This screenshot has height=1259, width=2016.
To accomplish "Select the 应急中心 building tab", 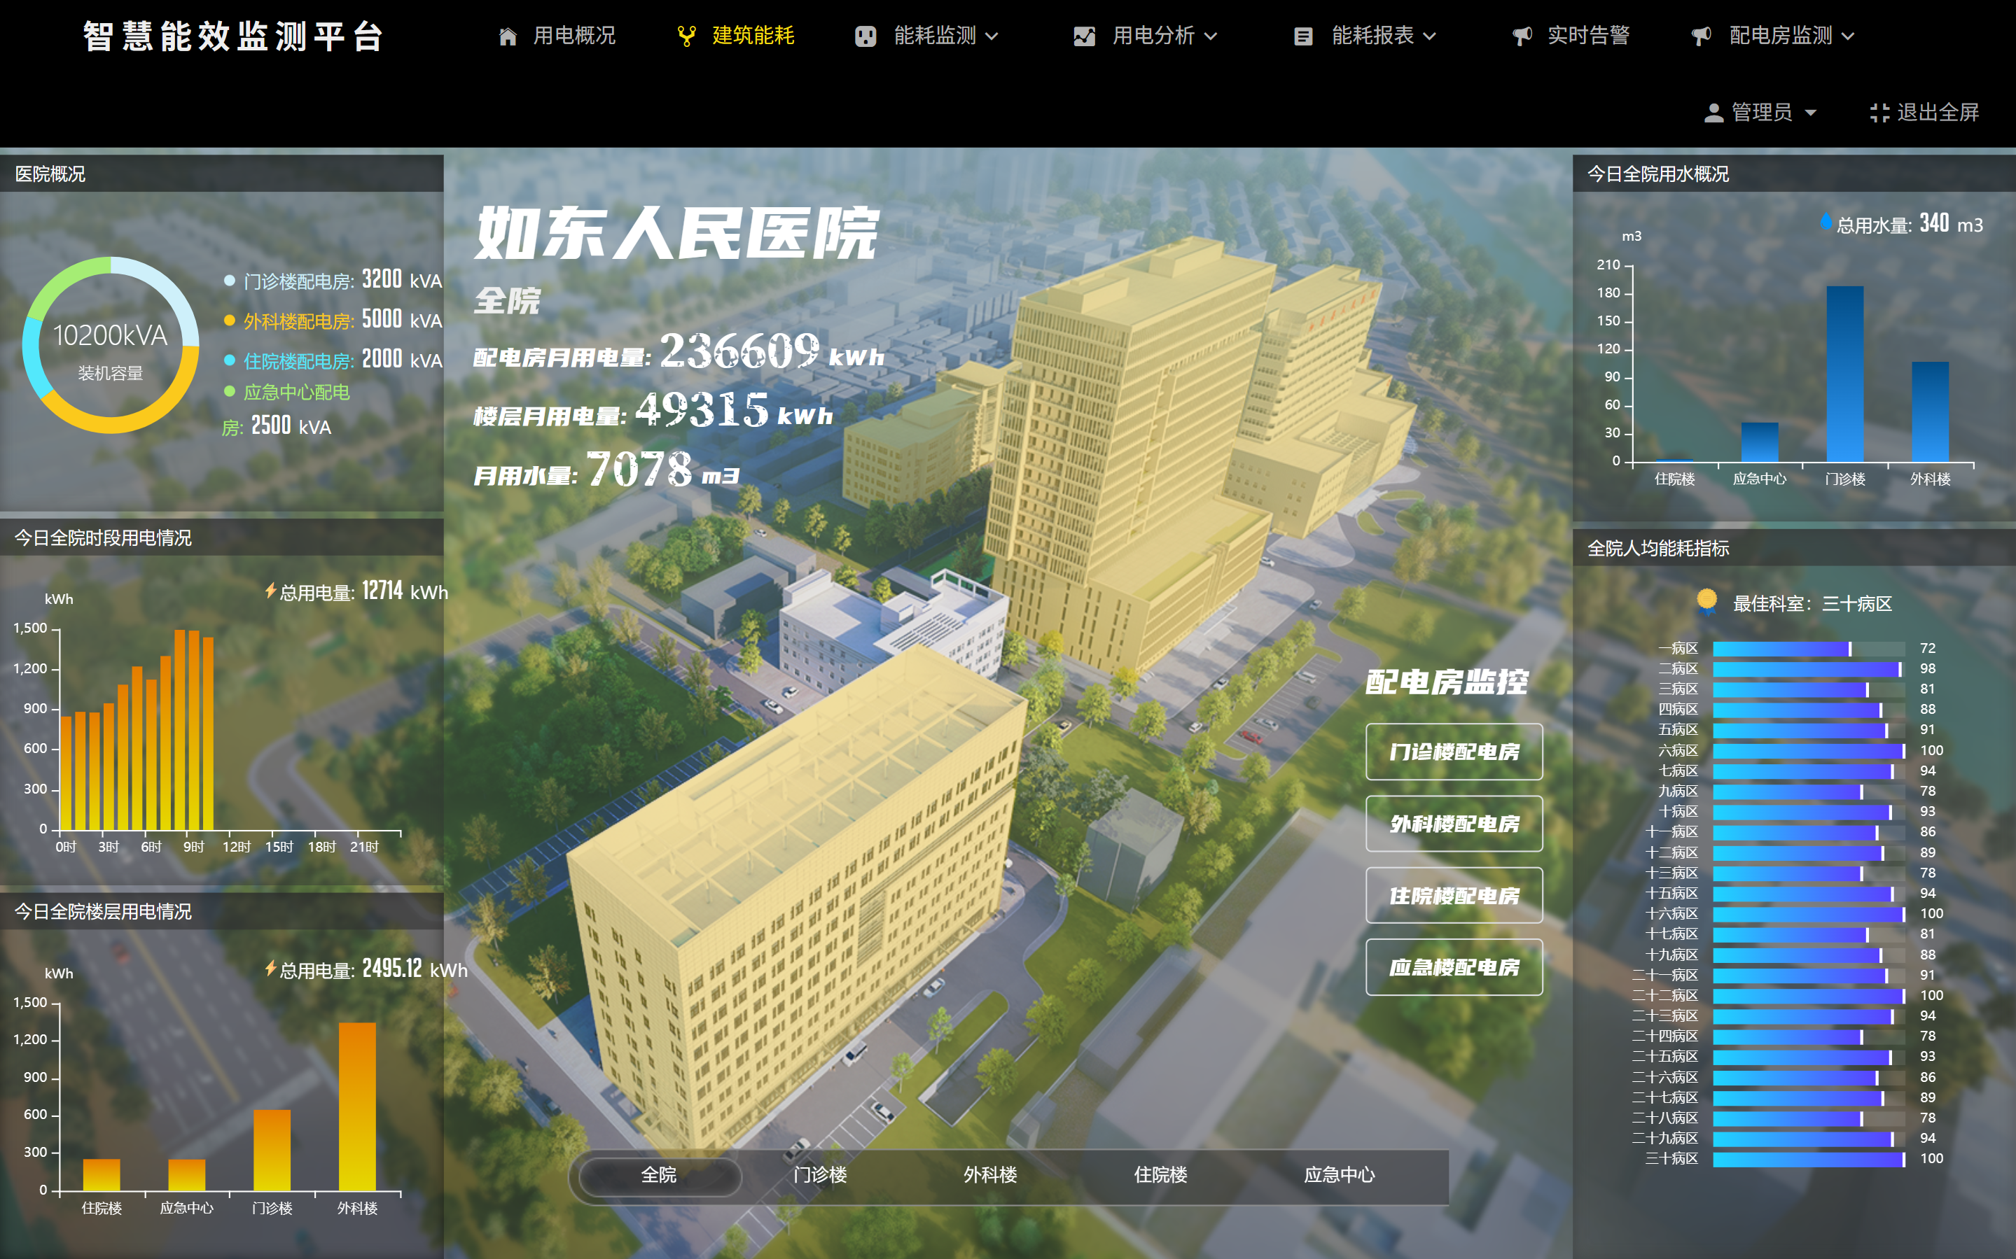I will tap(1338, 1175).
